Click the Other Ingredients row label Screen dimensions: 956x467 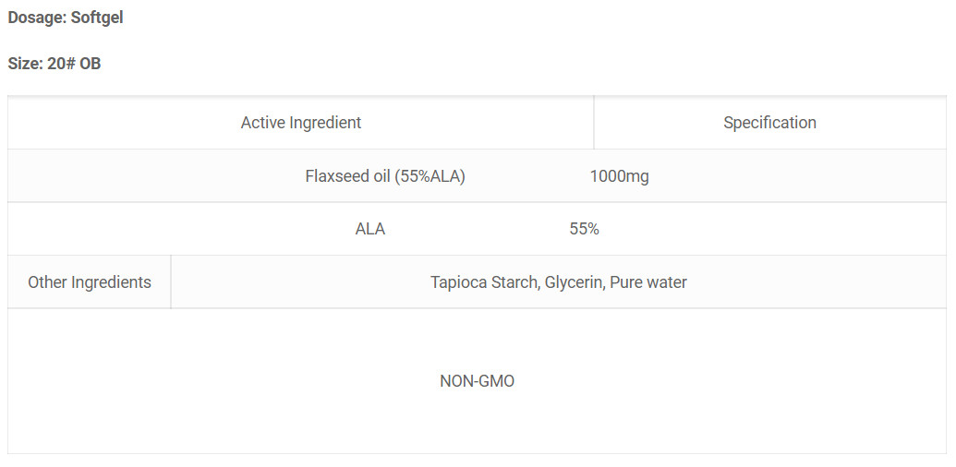pos(90,282)
